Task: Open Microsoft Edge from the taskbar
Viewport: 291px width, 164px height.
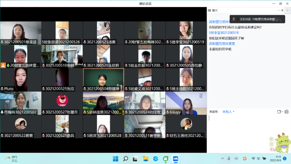Action: point(156,159)
